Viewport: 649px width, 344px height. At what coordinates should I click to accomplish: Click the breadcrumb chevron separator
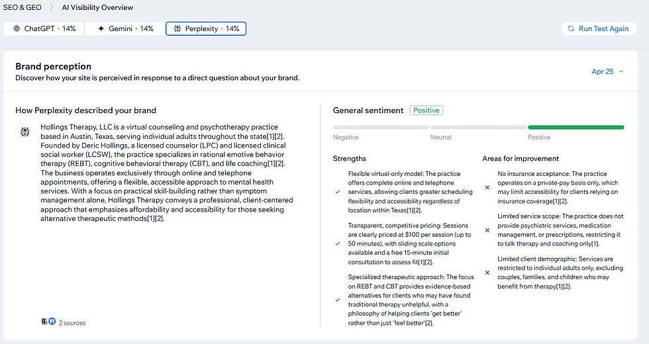tap(52, 7)
